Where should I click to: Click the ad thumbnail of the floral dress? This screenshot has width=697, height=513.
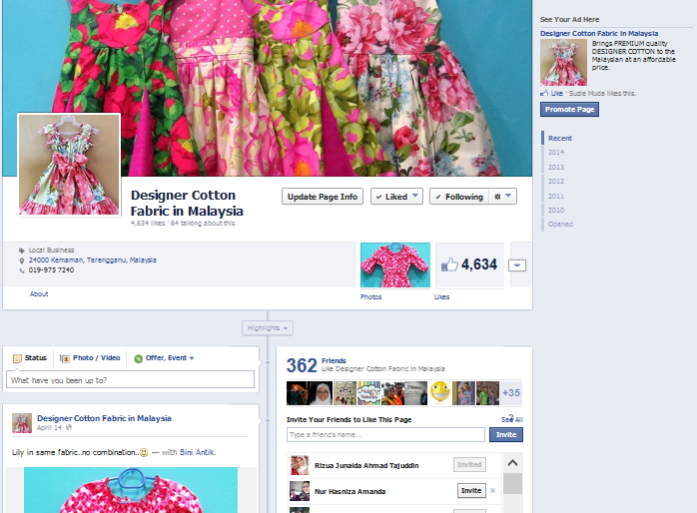point(563,62)
